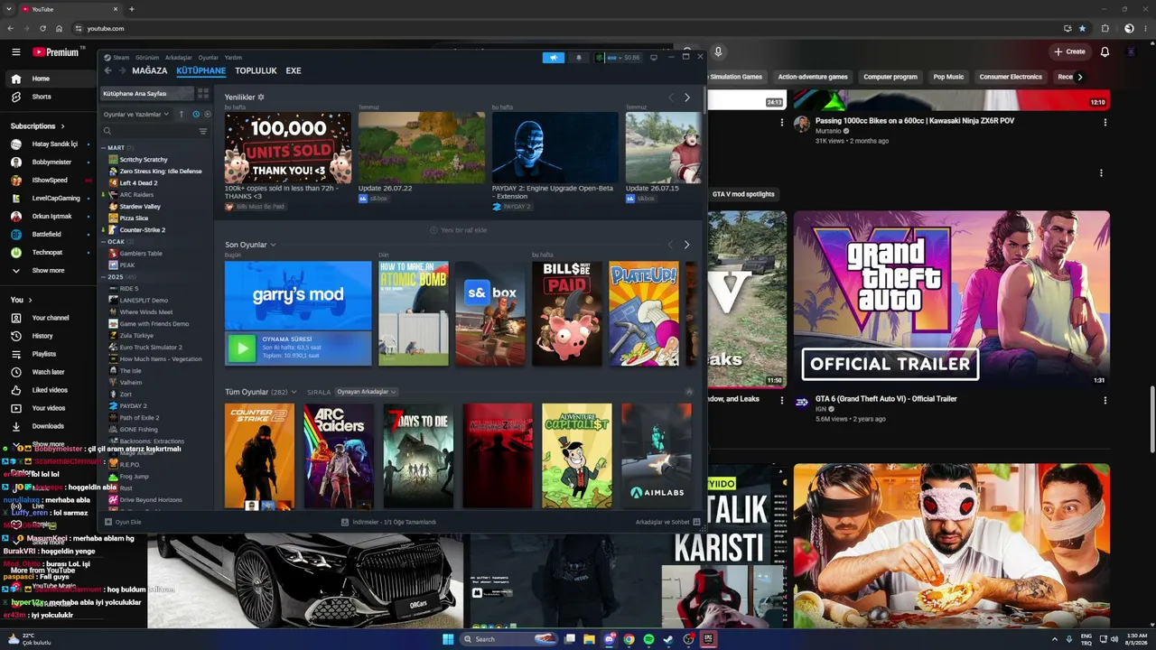The height and width of the screenshot is (650, 1156).
Task: Open Spotify from taskbar
Action: (x=648, y=639)
